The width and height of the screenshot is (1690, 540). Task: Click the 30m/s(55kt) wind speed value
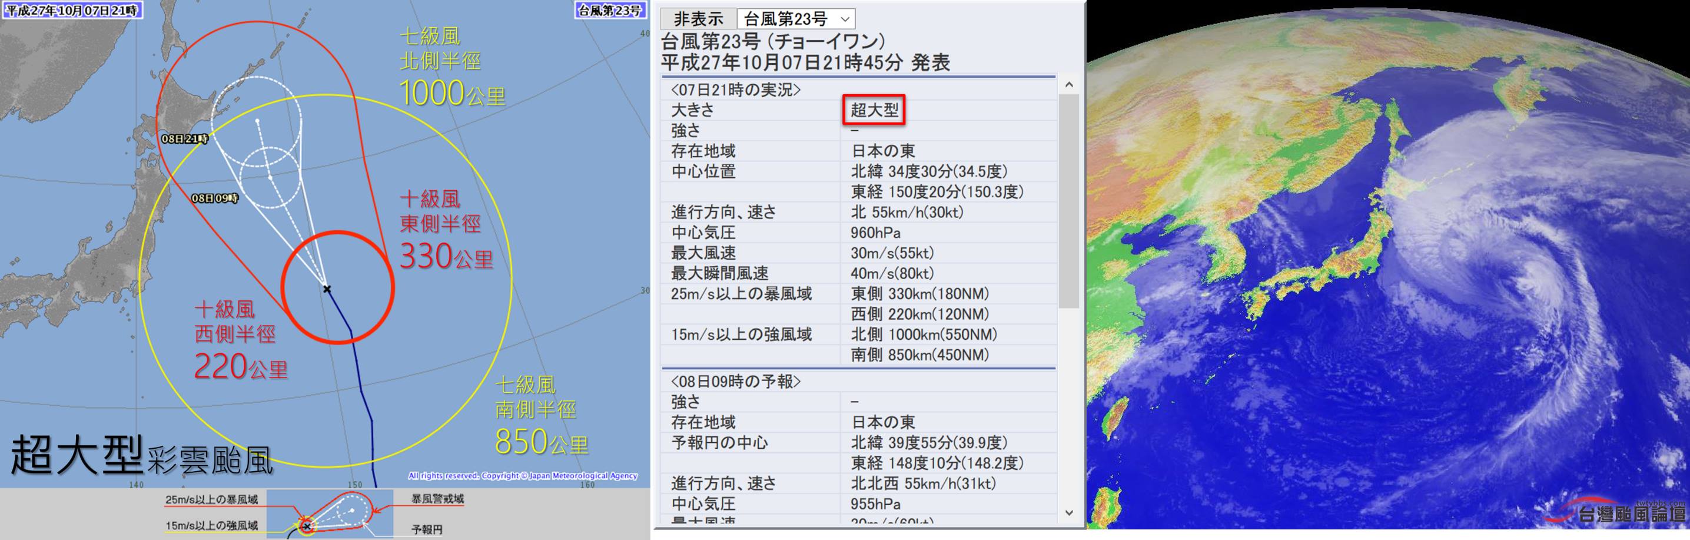(x=892, y=253)
